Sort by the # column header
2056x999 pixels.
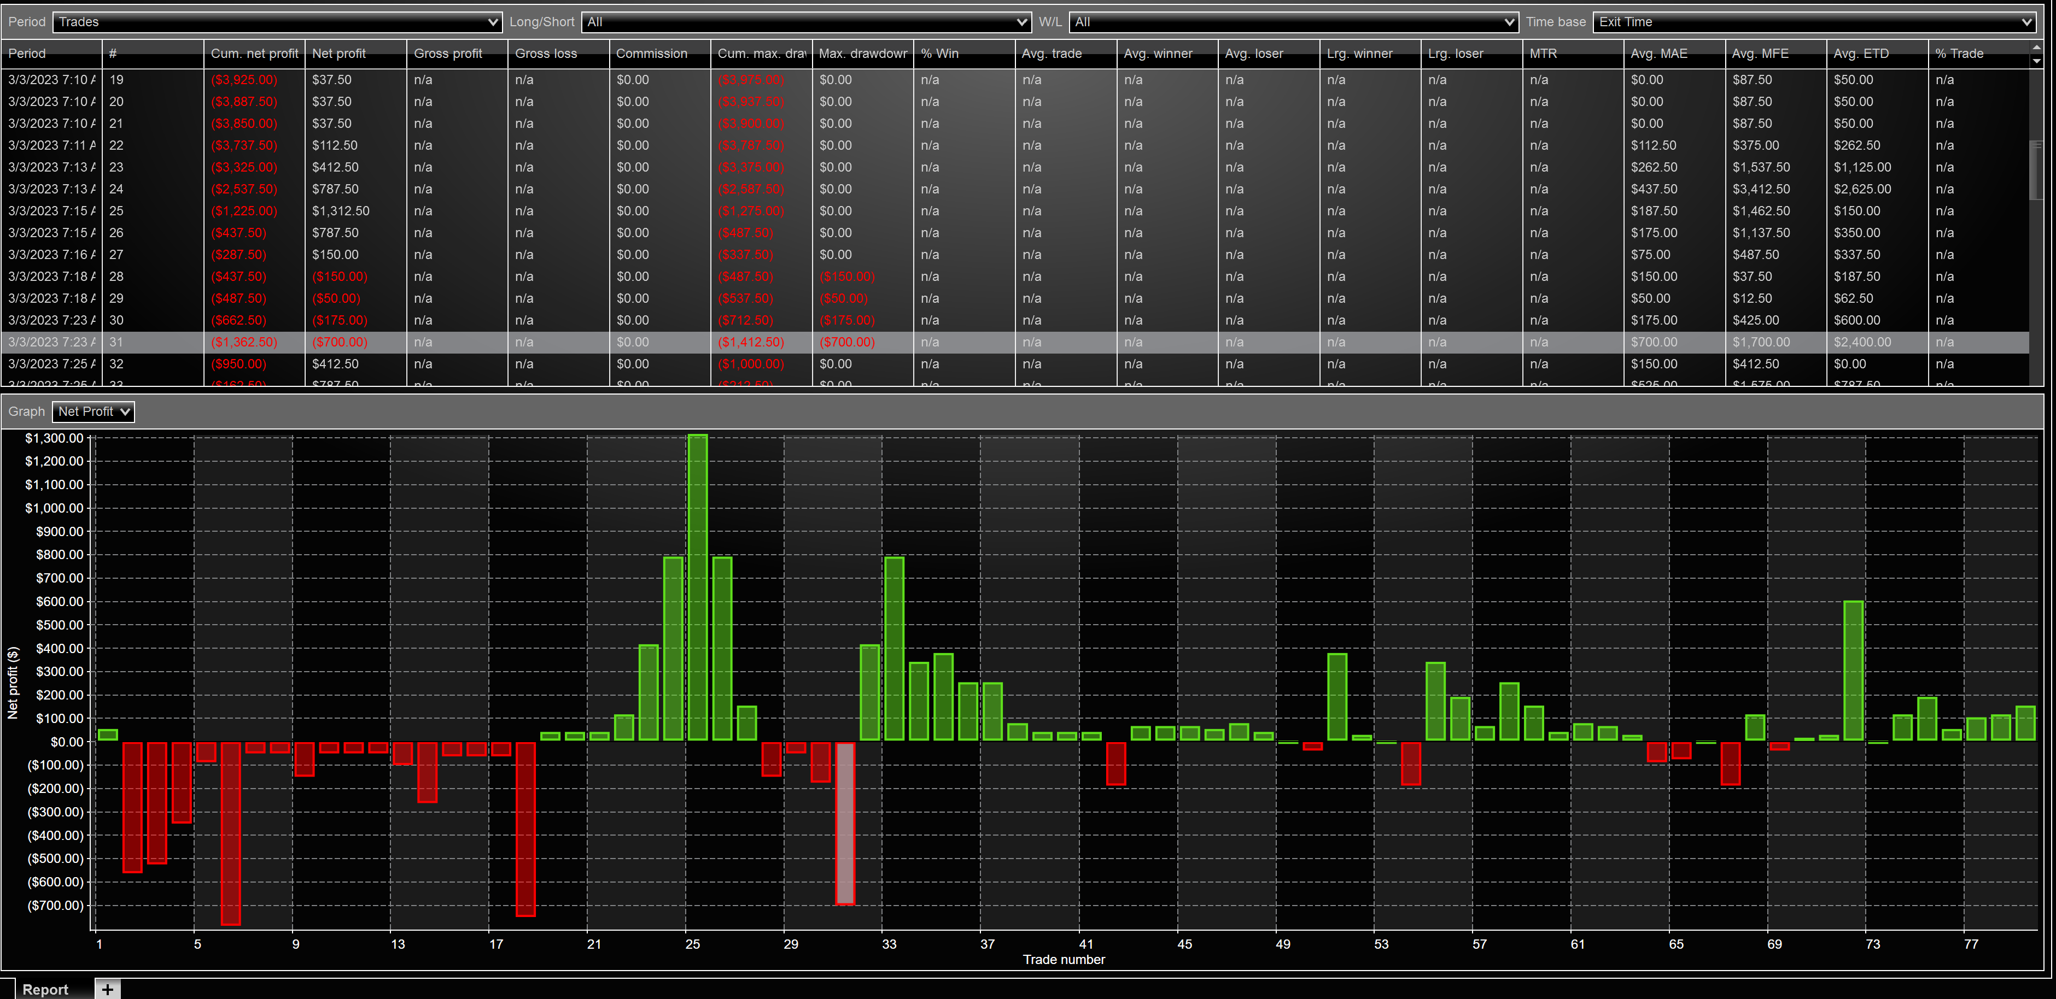point(153,54)
